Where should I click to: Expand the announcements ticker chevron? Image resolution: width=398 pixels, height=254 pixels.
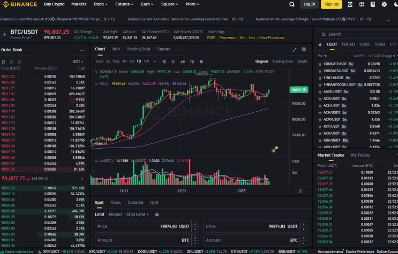click(x=388, y=20)
